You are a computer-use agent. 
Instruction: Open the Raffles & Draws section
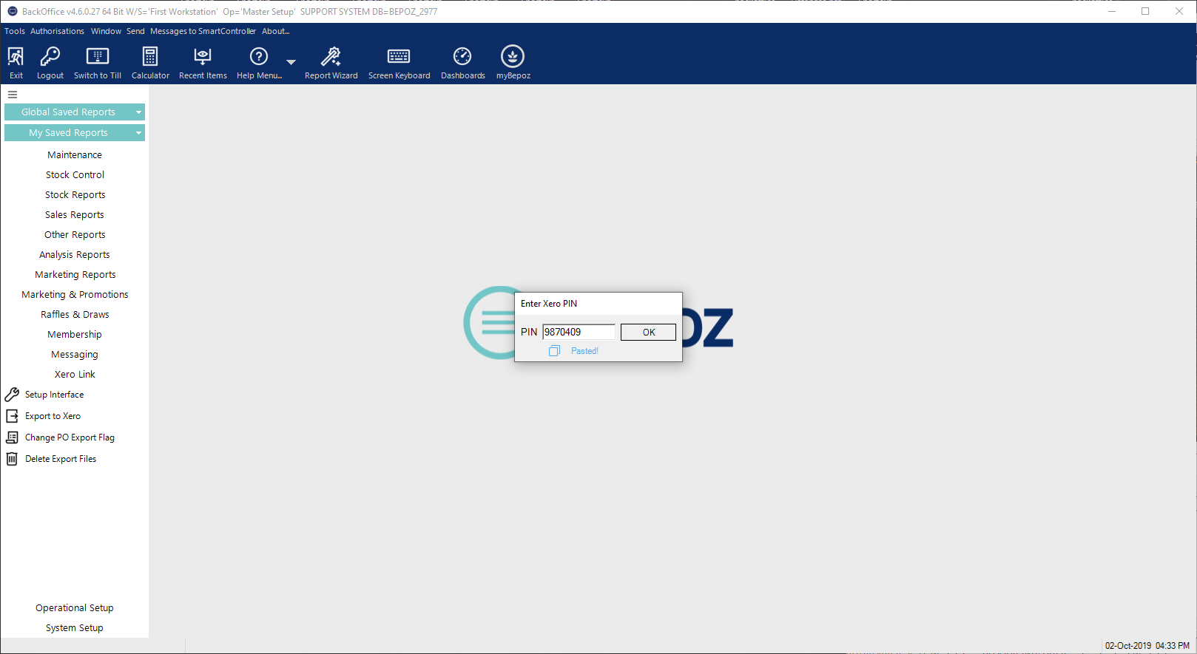(x=75, y=315)
